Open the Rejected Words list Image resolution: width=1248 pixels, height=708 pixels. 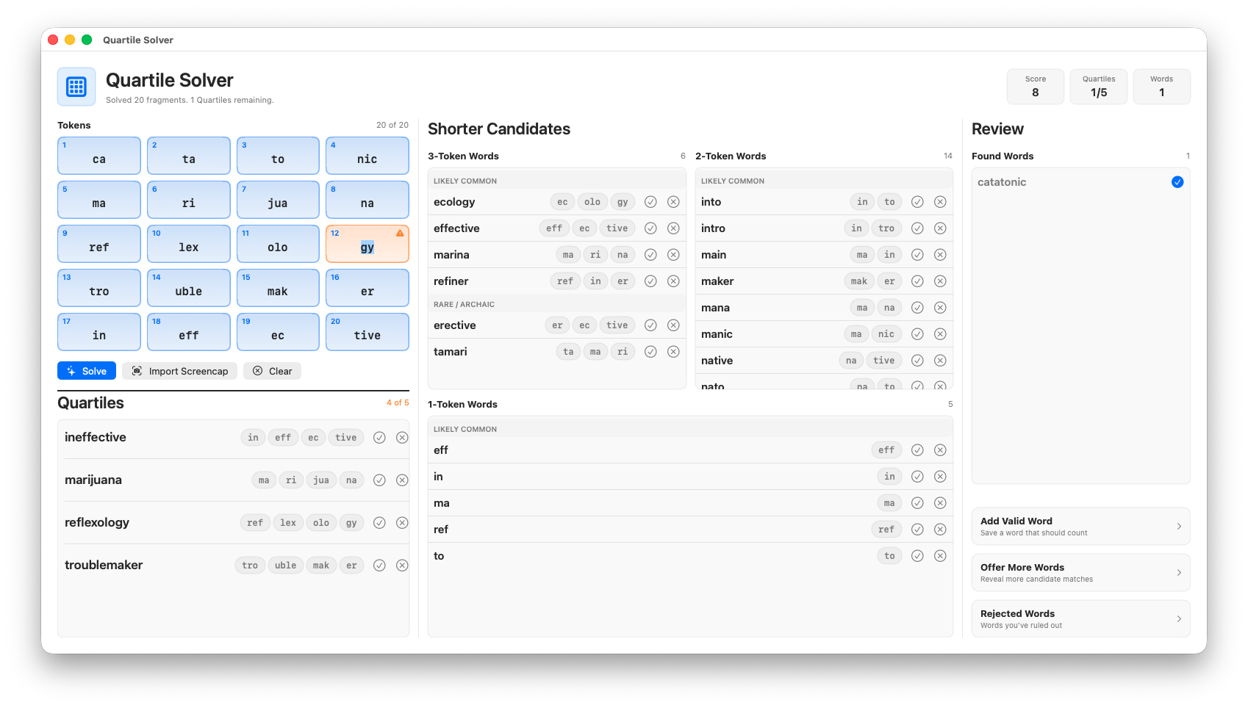(x=1080, y=619)
